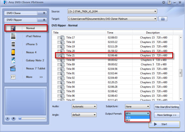Click the Normal profile thumbnail icon
The width and height of the screenshot is (185, 132).
click(13, 28)
